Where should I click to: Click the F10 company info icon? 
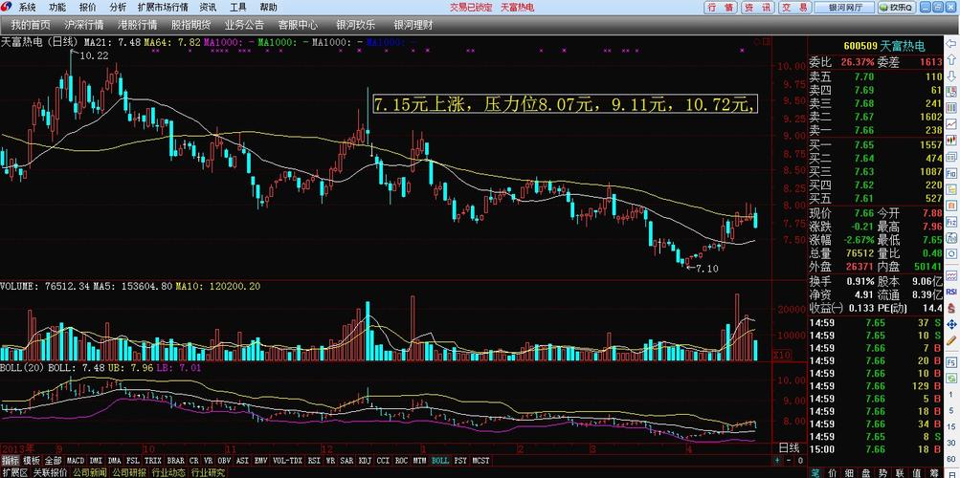tap(951, 172)
